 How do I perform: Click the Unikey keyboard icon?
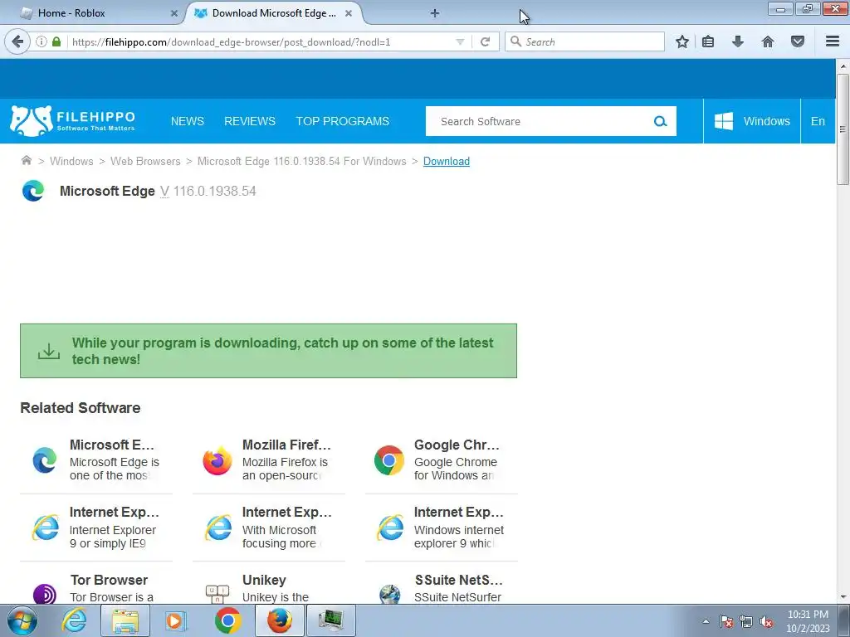(217, 594)
